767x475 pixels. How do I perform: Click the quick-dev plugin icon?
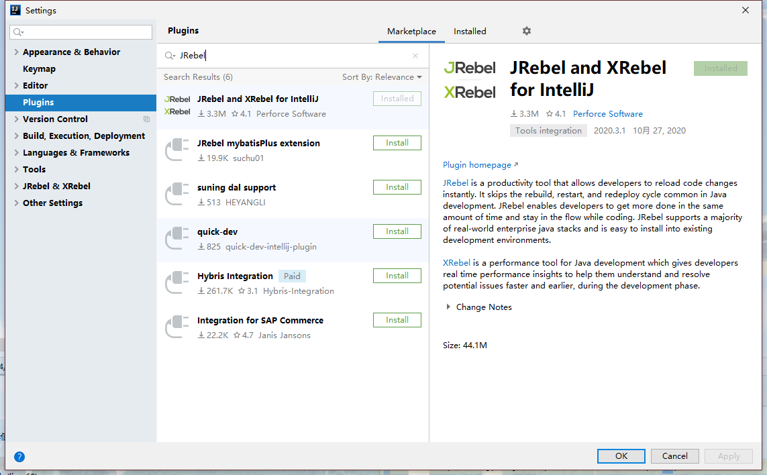177,238
